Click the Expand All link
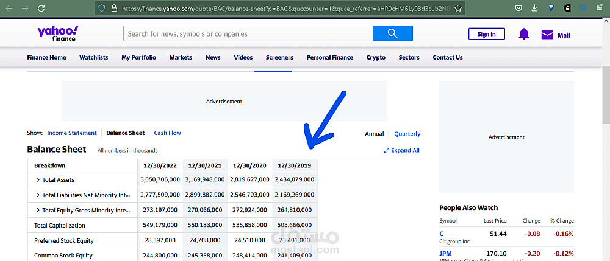Image resolution: width=610 pixels, height=261 pixels. coord(406,150)
